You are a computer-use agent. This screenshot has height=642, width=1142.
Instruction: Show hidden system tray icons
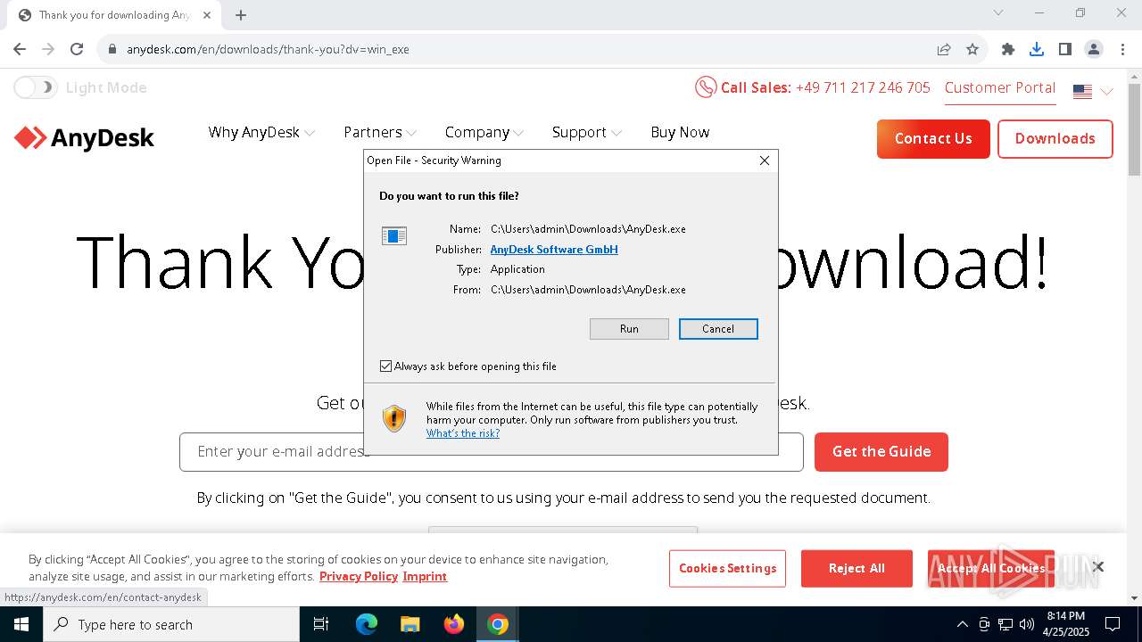tap(962, 624)
